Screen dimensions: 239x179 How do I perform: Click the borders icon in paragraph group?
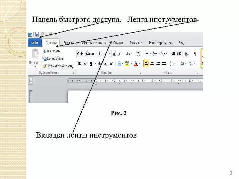coord(191,64)
